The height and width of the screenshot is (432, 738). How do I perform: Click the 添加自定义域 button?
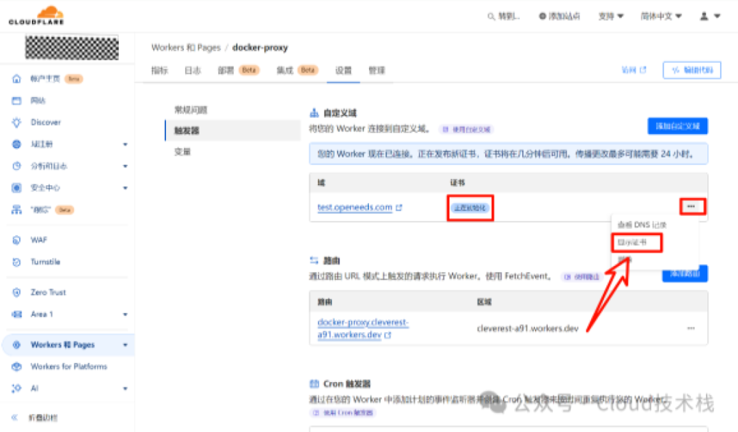point(678,126)
